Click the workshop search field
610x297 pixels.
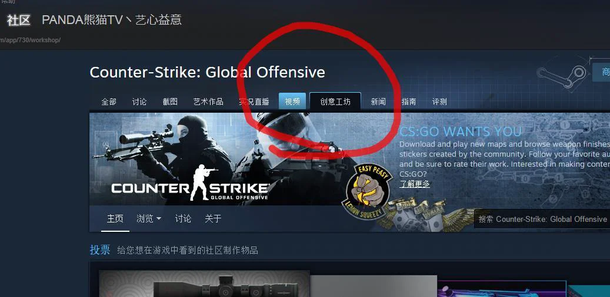point(542,219)
